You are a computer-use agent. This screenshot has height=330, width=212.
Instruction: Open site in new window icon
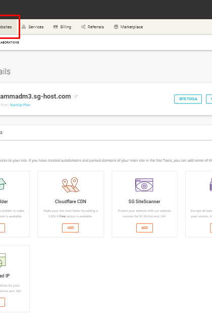click(76, 97)
